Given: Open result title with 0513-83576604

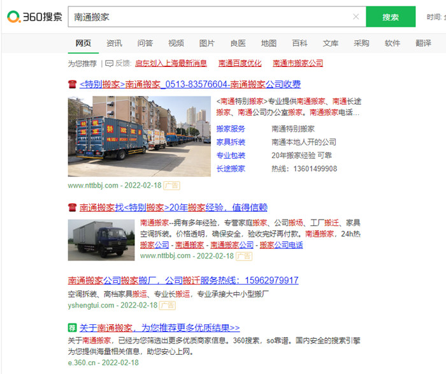Looking at the screenshot, I should coord(190,84).
